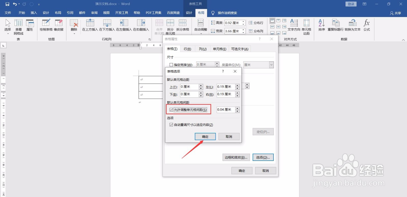407x197 pixels.
Task: Click the Sign in button
Action: tap(351, 4)
